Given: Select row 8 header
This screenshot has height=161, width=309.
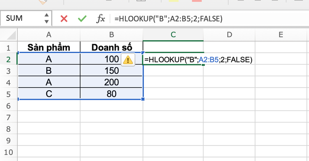Looking at the screenshot, I should point(8,129).
